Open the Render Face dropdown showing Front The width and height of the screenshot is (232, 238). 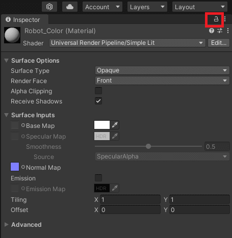[162, 81]
